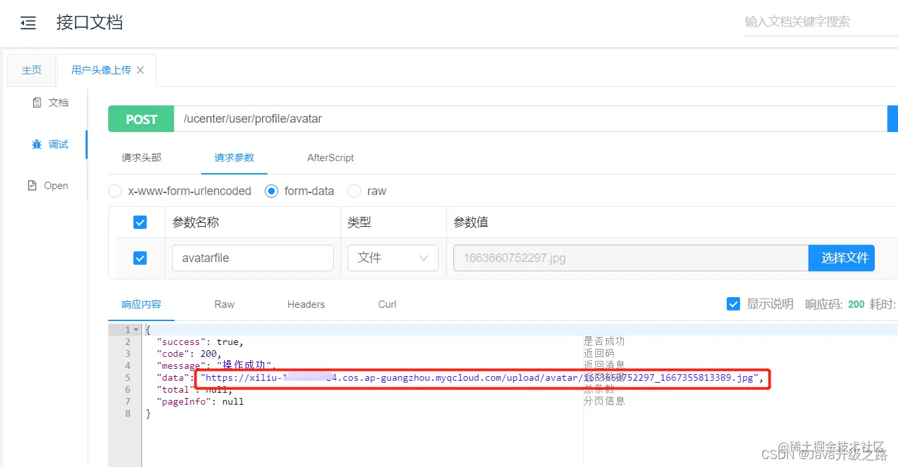Switch to the 主页 tab
Screen dimensions: 898x467
click(31, 69)
